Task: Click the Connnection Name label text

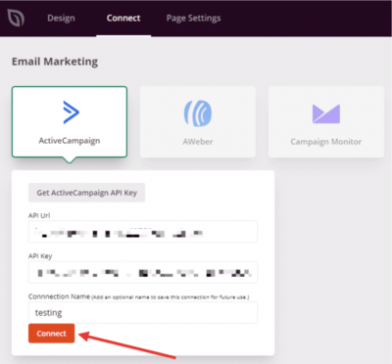Action: [x=59, y=296]
